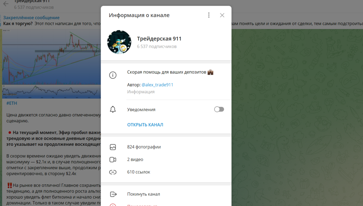The image size is (363, 206).
Task: Click the back arrow in chat header
Action: point(6,4)
